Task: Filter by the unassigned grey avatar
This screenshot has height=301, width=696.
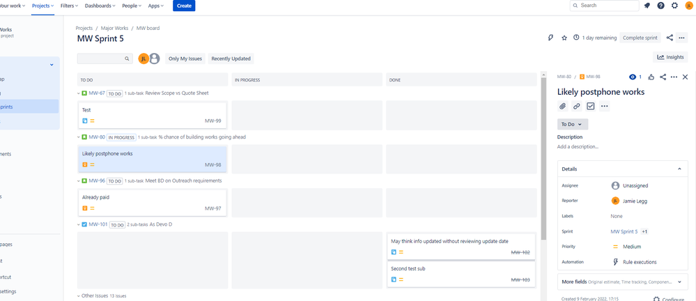Action: (x=154, y=59)
